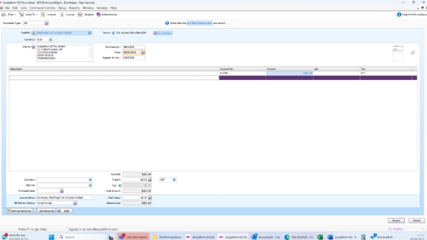Open the Word Sculptform NZ taskbar item
The image size is (427, 240).
pyautogui.click(x=342, y=237)
